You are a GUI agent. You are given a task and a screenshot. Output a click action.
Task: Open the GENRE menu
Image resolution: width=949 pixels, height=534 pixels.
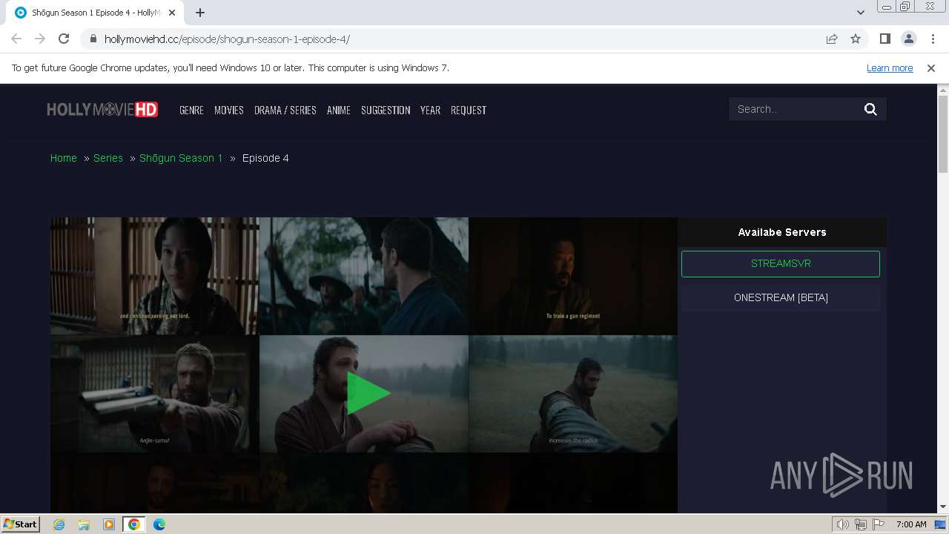point(191,110)
